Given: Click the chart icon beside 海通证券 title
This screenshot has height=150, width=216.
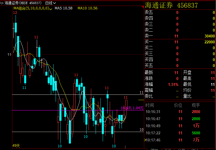Looking at the screenshot, I should 2,3.
